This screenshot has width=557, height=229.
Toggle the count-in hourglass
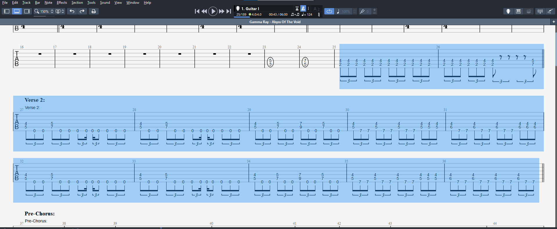click(297, 8)
